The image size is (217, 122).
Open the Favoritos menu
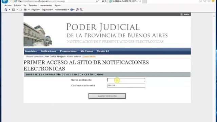[x=33, y=5]
